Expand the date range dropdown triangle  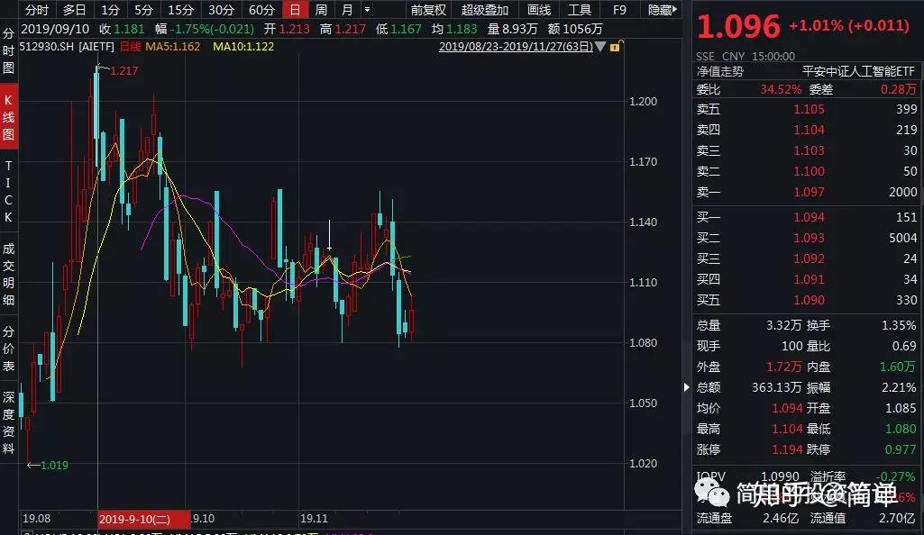point(600,47)
